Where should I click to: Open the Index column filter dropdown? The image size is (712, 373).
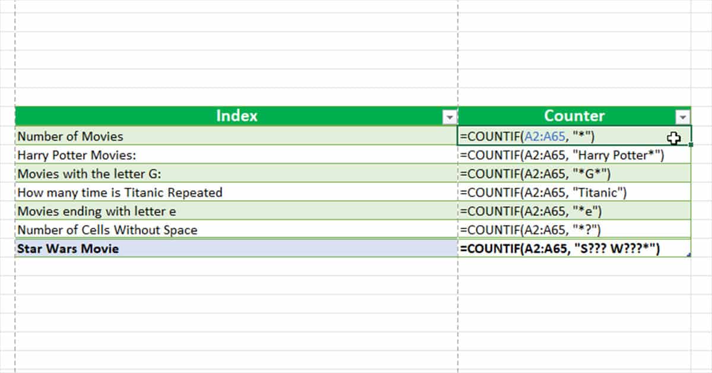[450, 116]
